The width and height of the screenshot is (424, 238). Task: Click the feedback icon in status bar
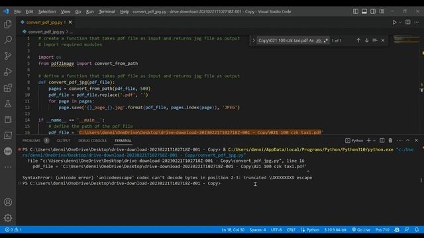[407, 229]
